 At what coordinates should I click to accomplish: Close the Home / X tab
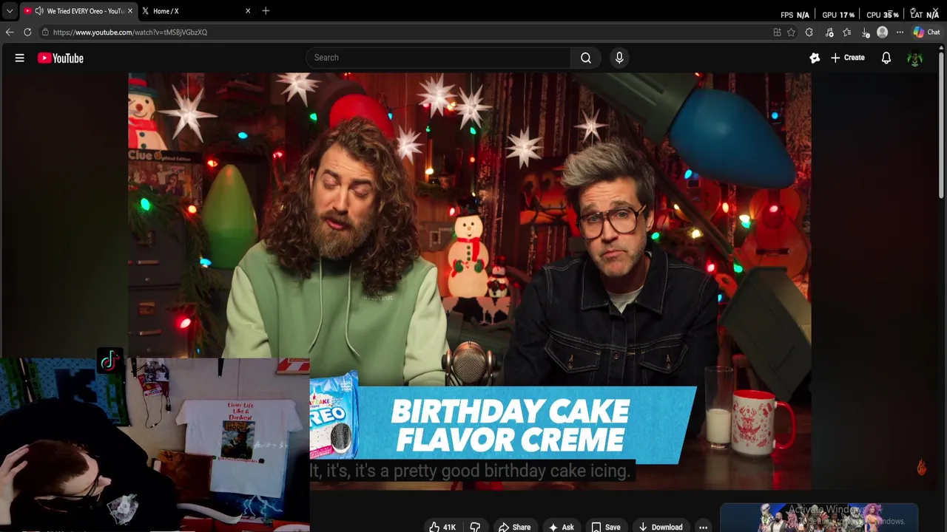pyautogui.click(x=248, y=11)
